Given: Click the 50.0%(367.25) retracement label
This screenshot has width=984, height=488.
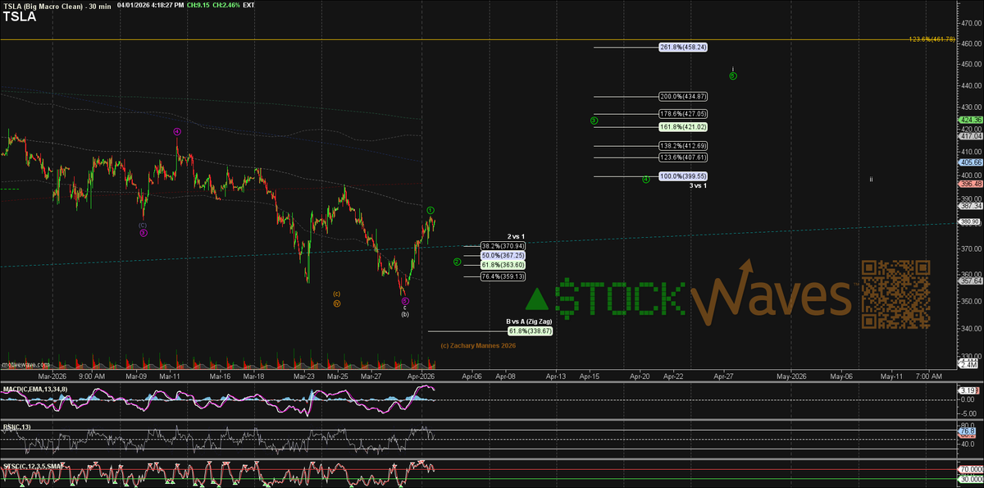Looking at the screenshot, I should pos(502,255).
